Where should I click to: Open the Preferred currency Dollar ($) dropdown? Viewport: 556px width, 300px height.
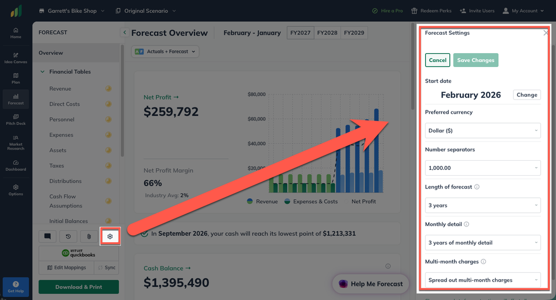(482, 131)
